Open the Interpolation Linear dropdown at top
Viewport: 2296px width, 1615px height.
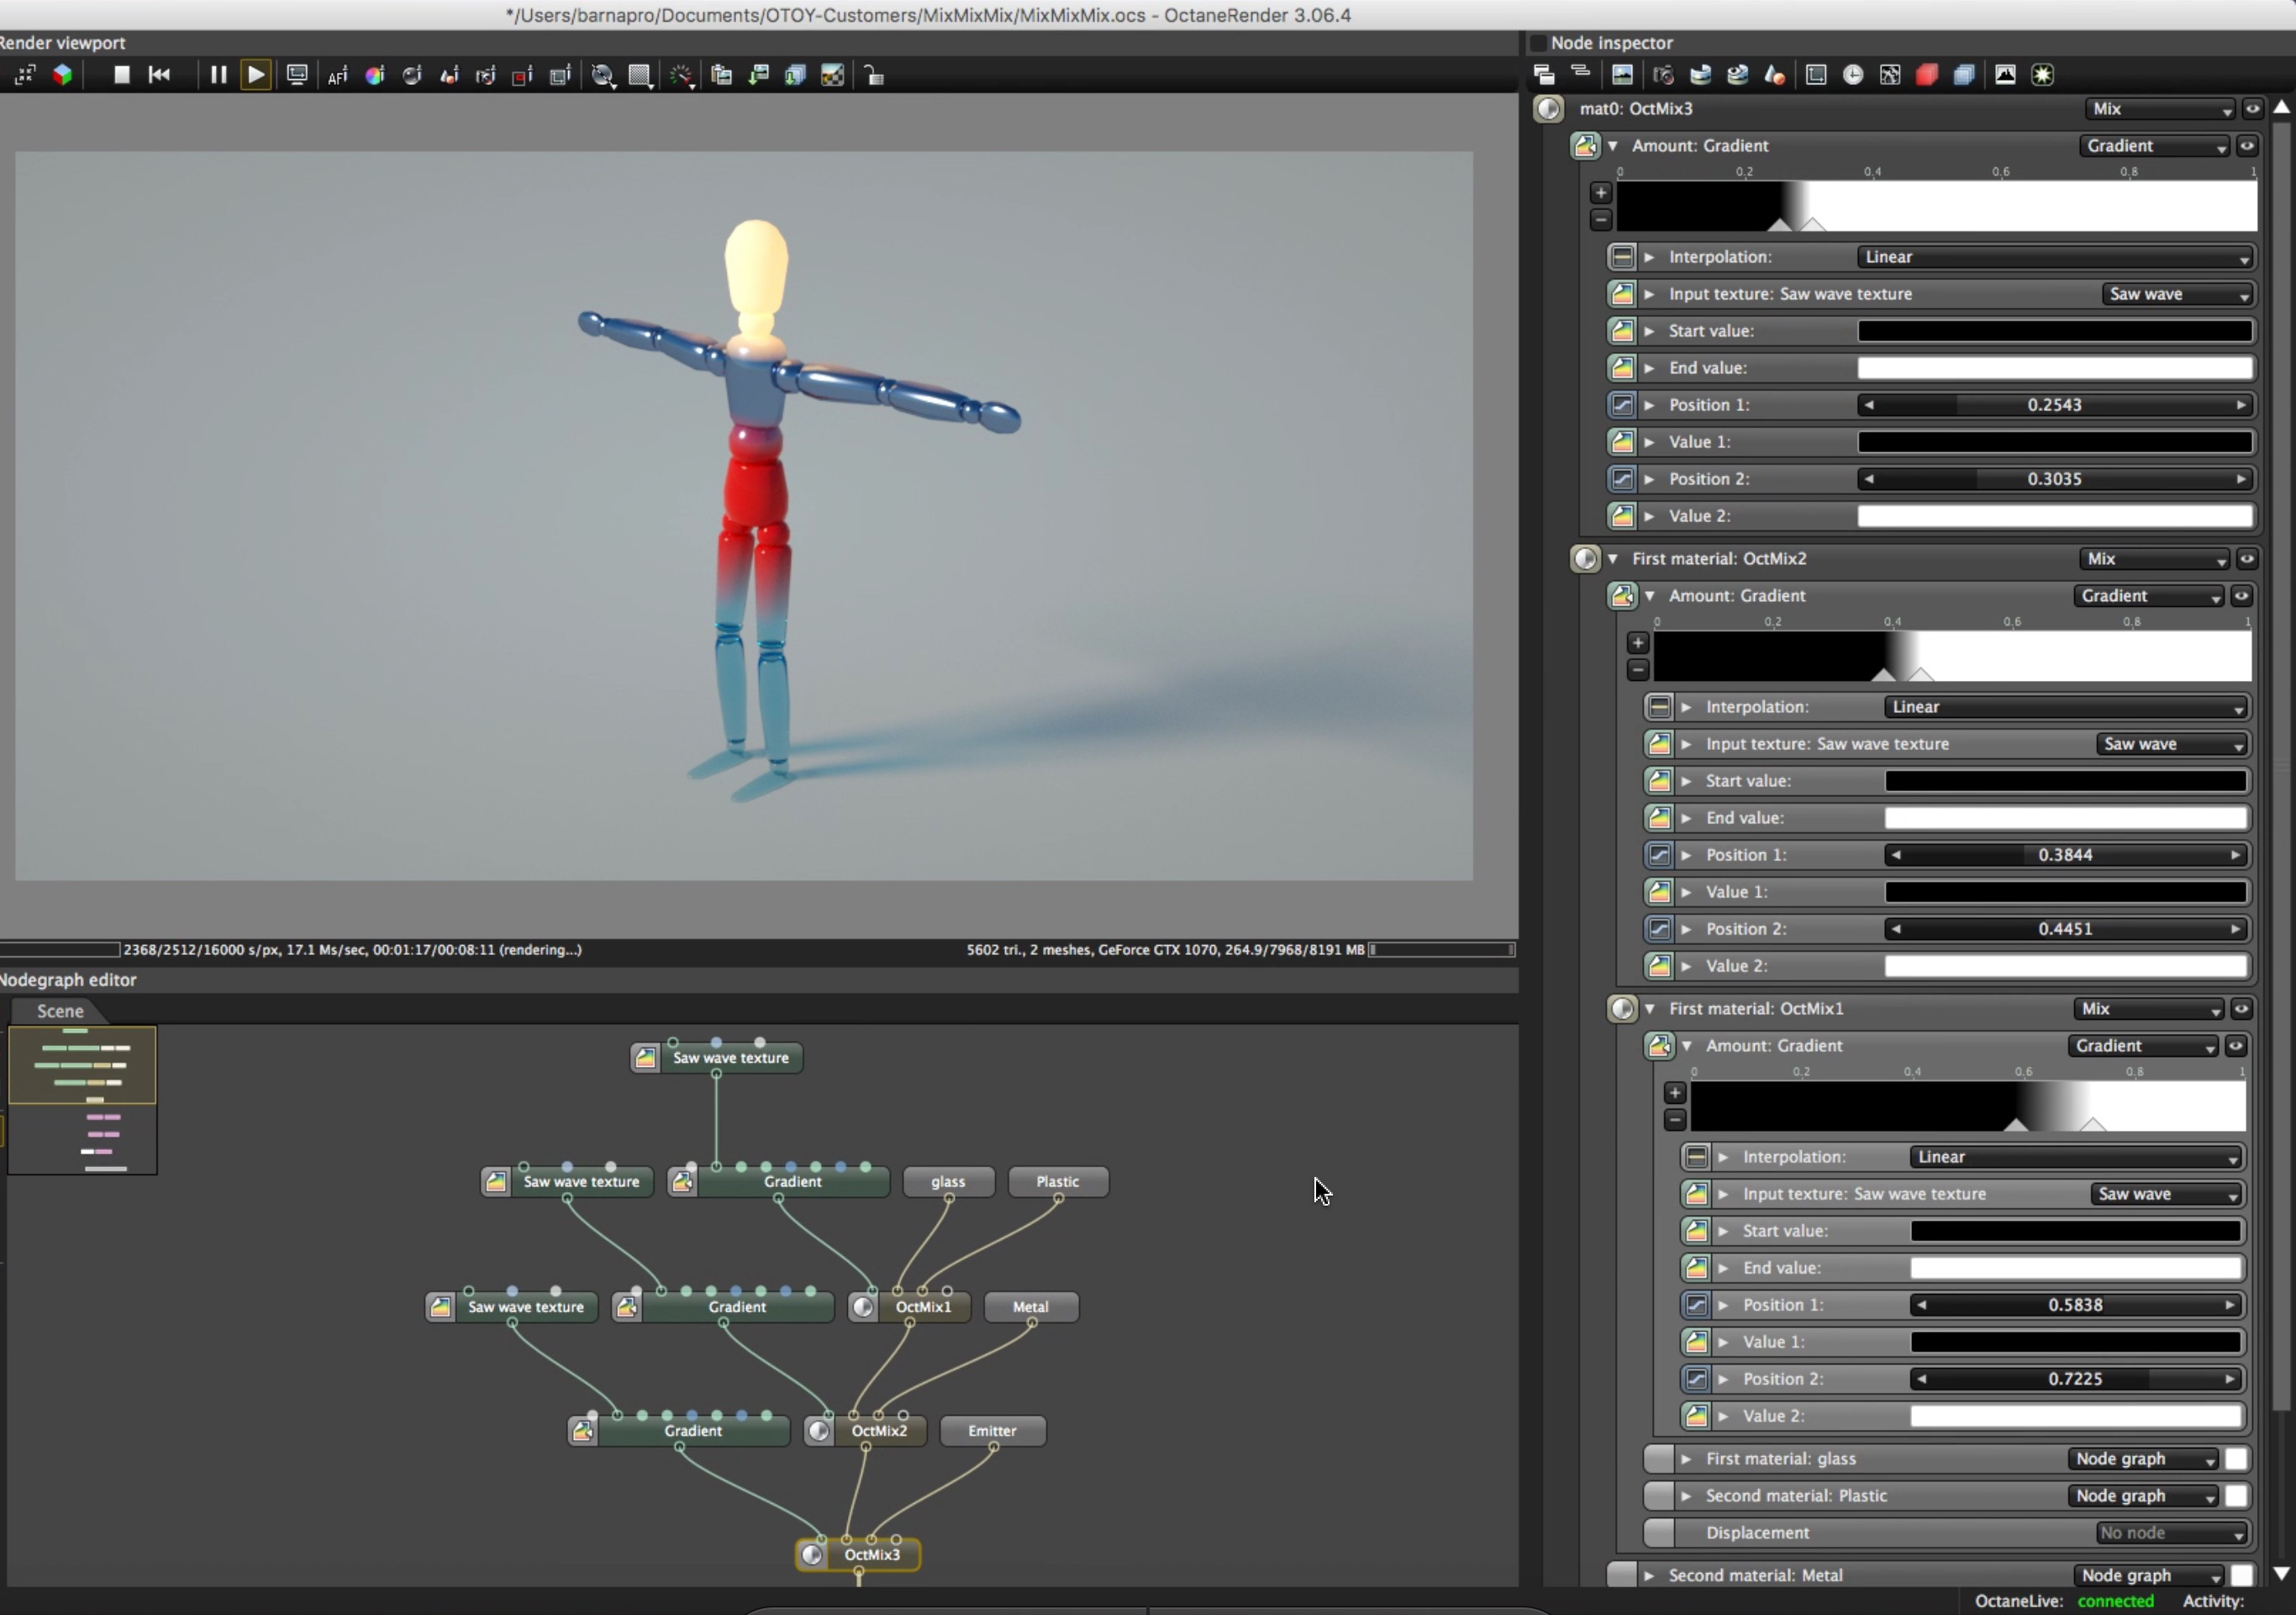pyautogui.click(x=2053, y=257)
